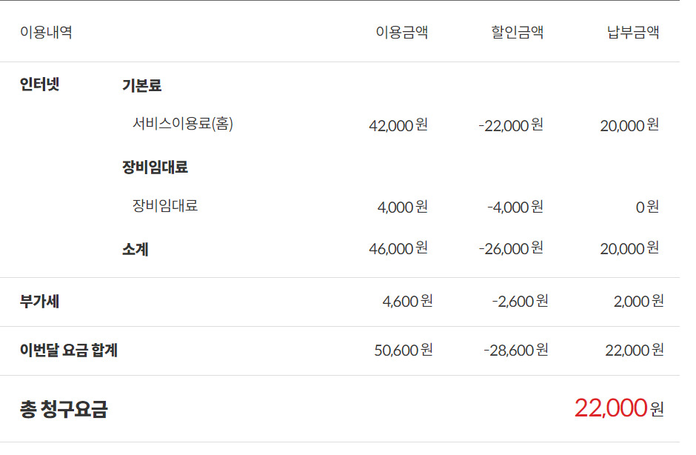Click the 소계 subtotal label

point(135,250)
